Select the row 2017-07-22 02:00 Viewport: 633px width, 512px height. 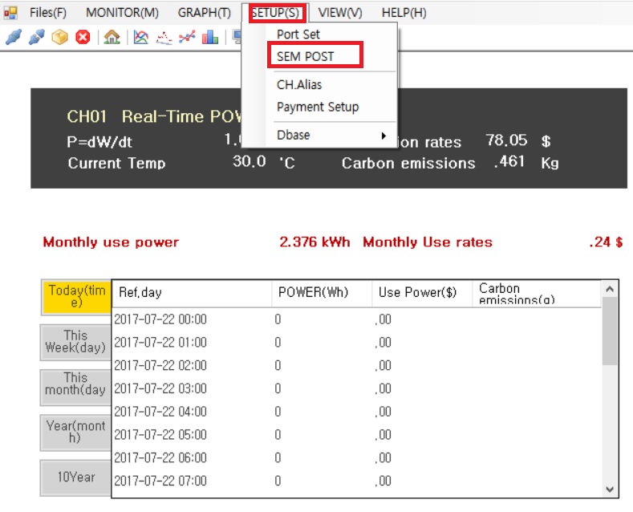tap(357, 365)
